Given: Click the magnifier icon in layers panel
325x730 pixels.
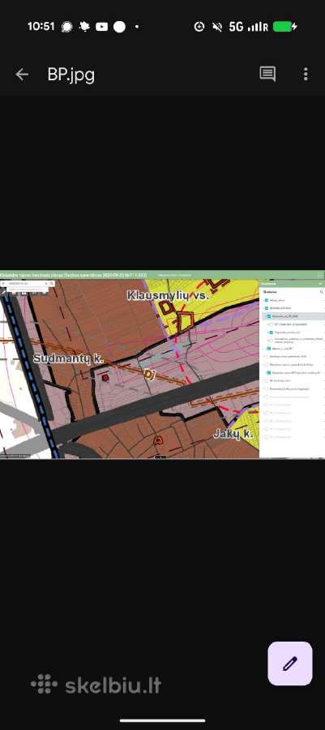Looking at the screenshot, I should pos(321,292).
